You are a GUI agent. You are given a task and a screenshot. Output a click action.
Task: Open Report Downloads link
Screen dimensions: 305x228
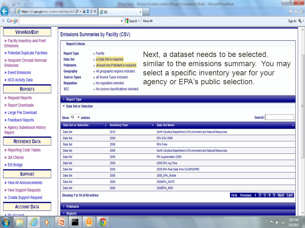click(x=21, y=105)
